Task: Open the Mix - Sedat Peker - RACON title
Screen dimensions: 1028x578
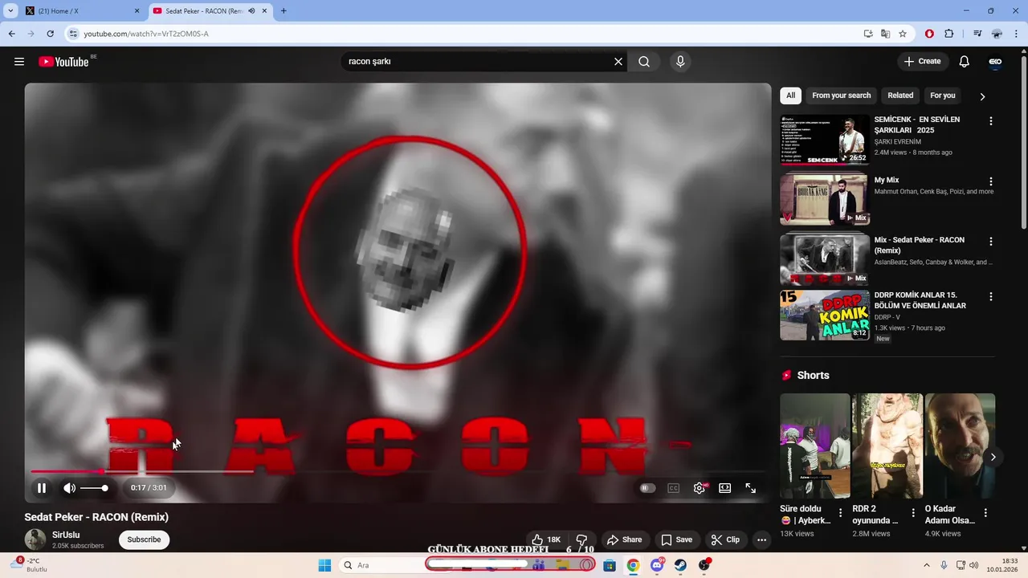Action: pos(920,245)
